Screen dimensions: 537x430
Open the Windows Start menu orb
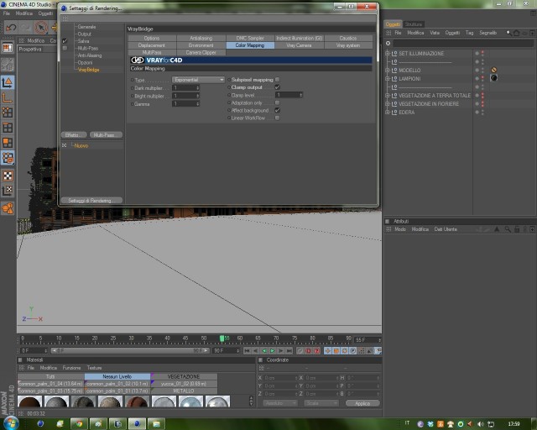tap(11, 423)
